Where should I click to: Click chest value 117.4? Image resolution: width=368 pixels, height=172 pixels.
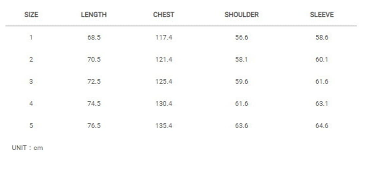[164, 37]
